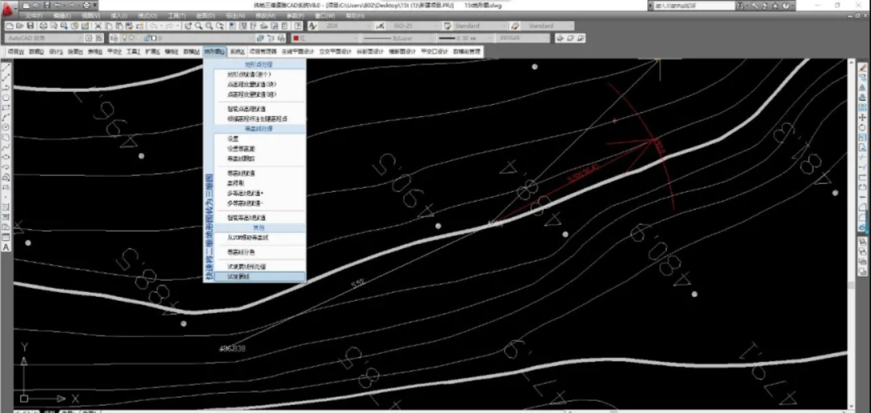Image resolution: width=871 pixels, height=413 pixels.
Task: Click the InfoCenter help question-mark icon
Action: coord(786,6)
